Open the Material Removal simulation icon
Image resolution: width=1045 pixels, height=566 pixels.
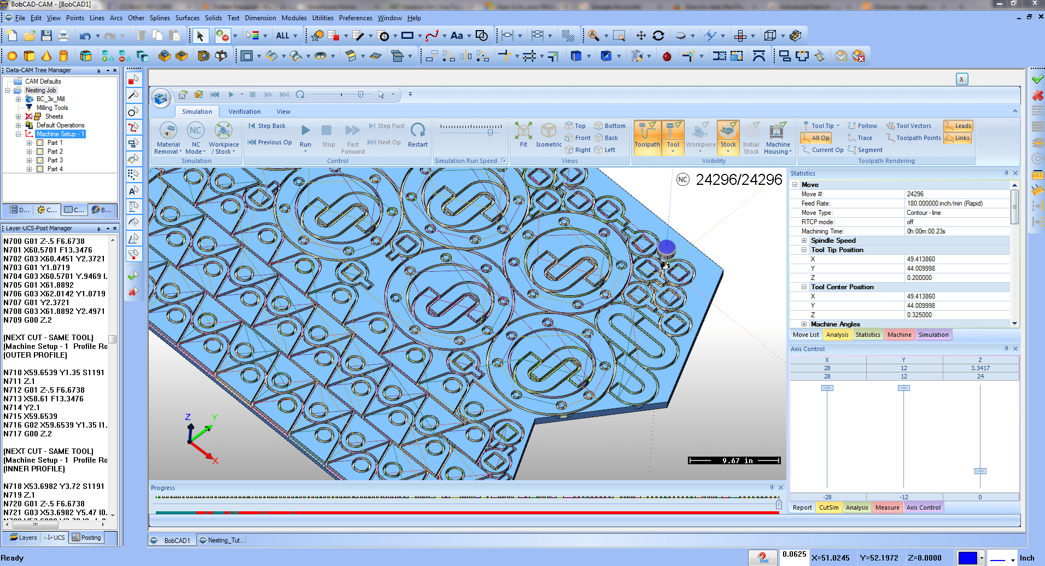point(168,135)
